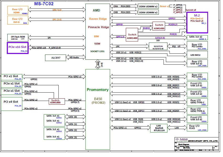
Task: Click the "Promontory" chipset title
Action: point(97,90)
